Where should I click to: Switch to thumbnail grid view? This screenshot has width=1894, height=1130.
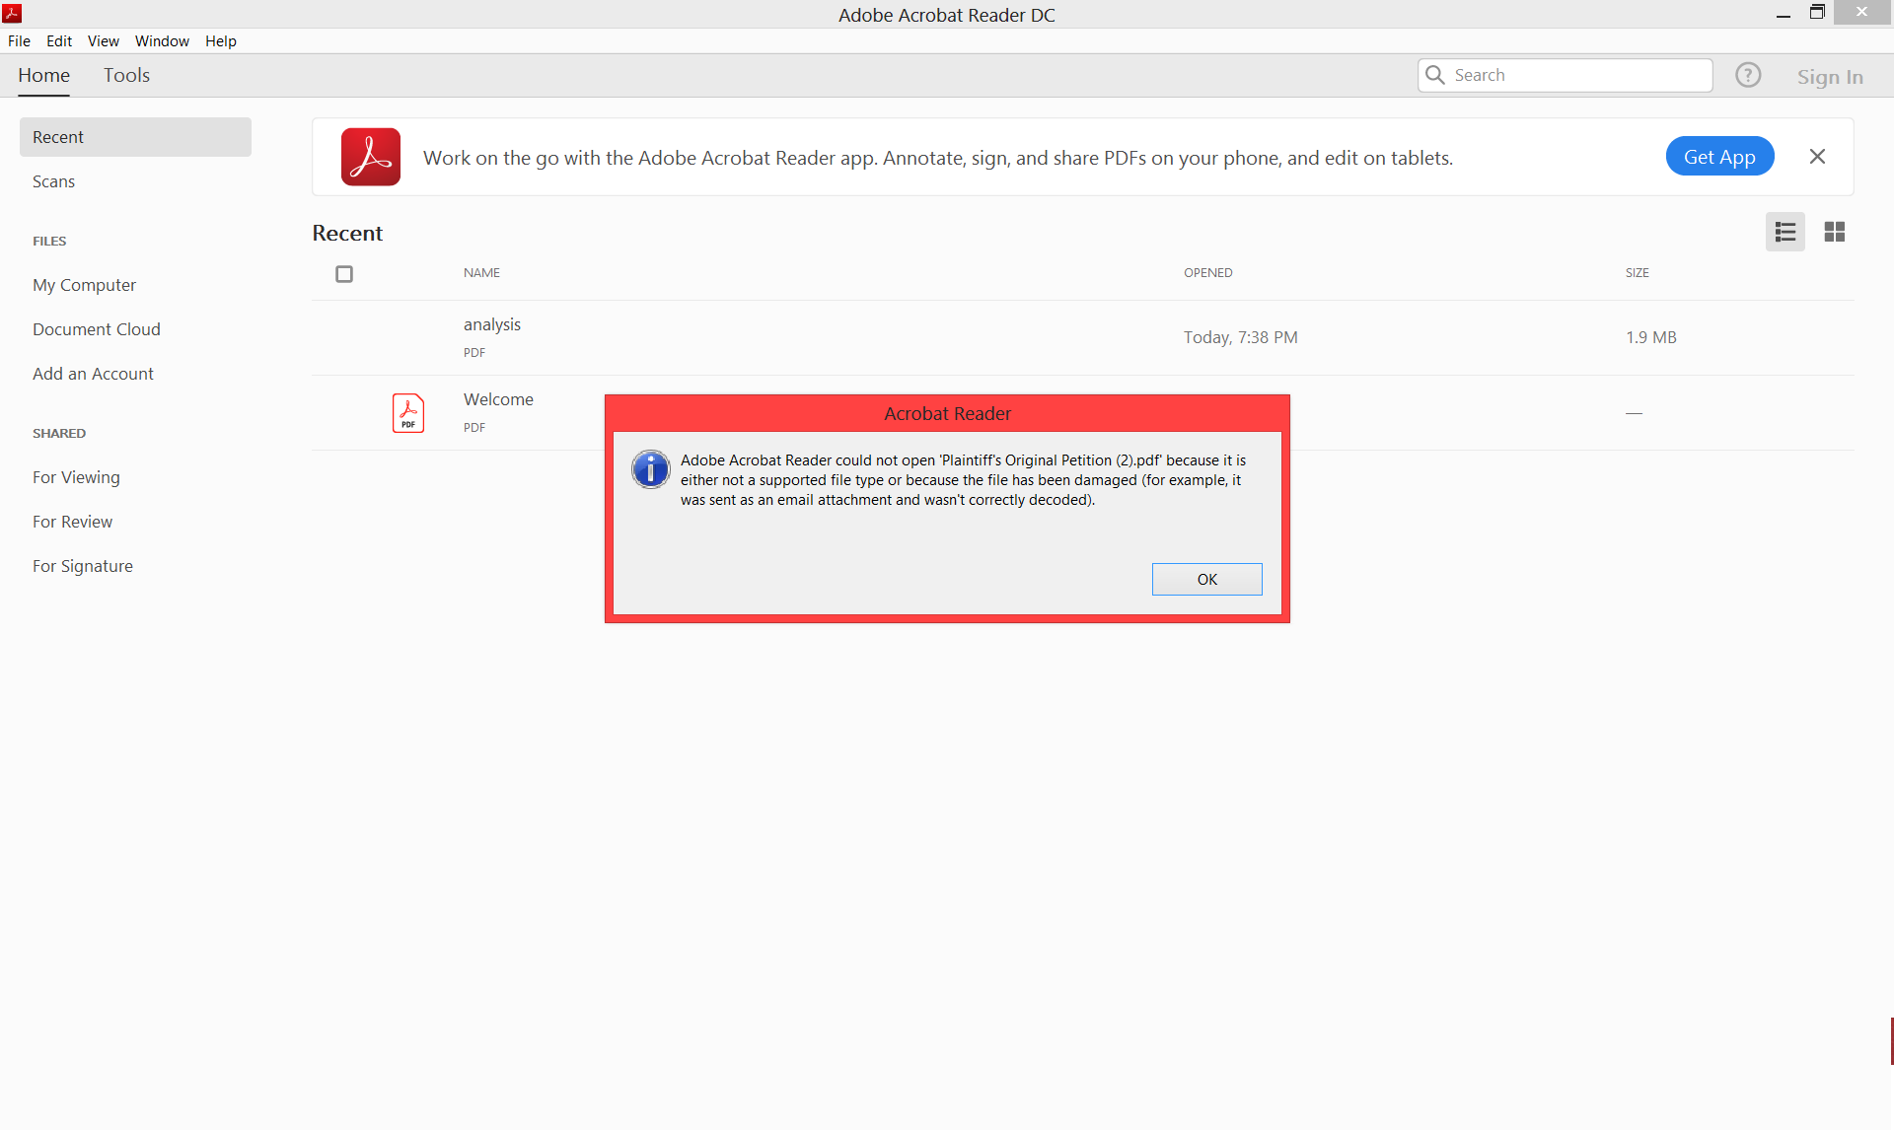click(1834, 232)
